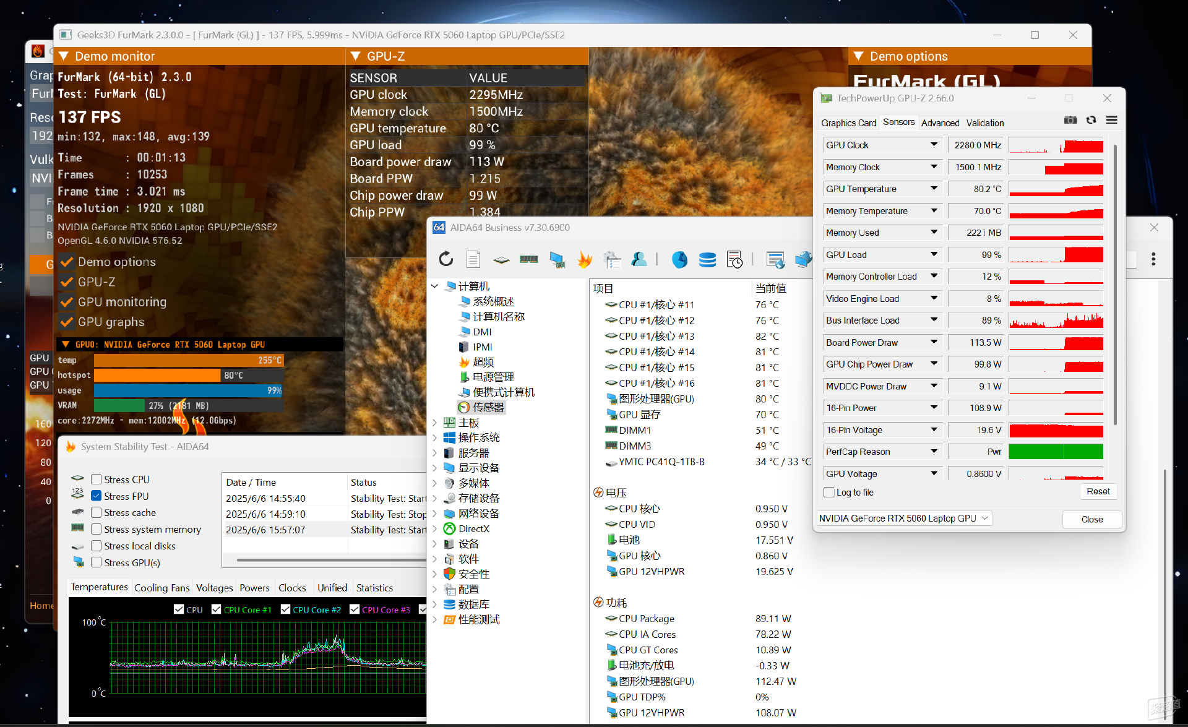Open the GPU Temperature sensor dropdown
This screenshot has height=727, width=1188.
(934, 189)
